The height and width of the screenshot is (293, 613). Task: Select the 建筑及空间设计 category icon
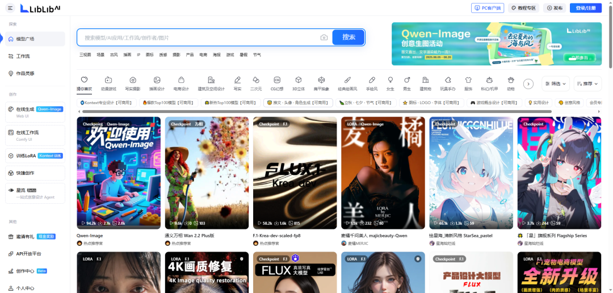click(211, 80)
